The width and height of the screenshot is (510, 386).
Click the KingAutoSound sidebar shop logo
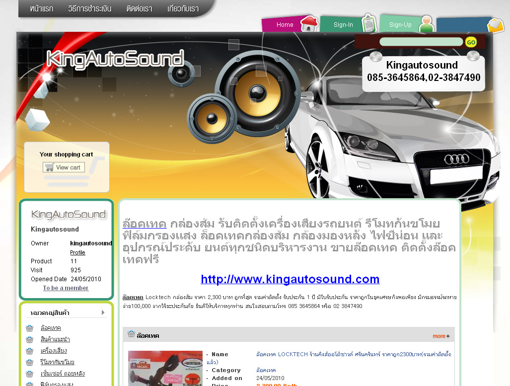pos(69,214)
